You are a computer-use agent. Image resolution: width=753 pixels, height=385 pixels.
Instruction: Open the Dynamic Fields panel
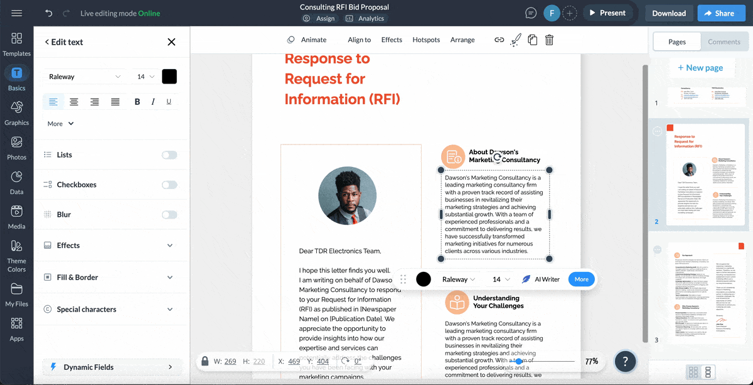tap(112, 367)
